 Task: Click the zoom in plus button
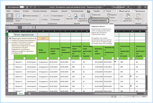point(140,96)
